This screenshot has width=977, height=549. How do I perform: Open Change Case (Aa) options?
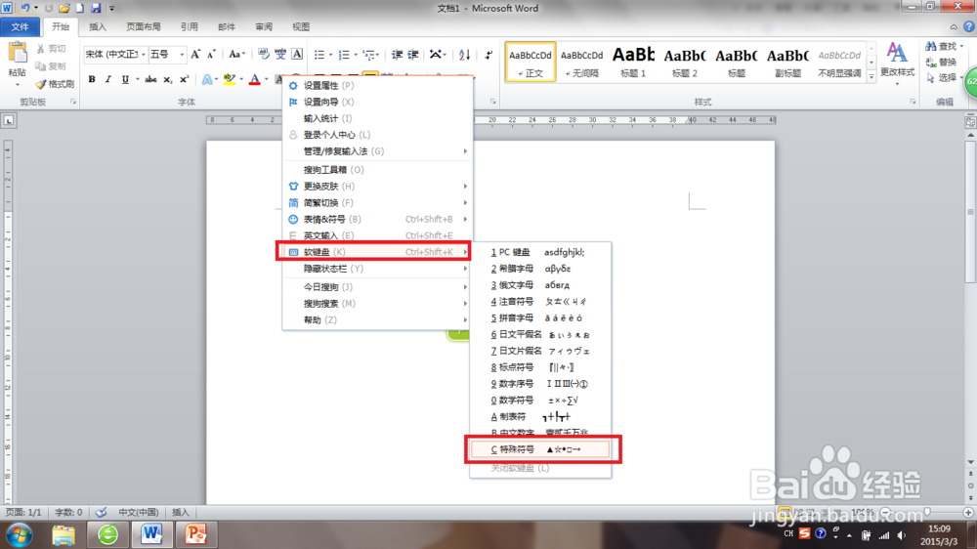(x=236, y=54)
